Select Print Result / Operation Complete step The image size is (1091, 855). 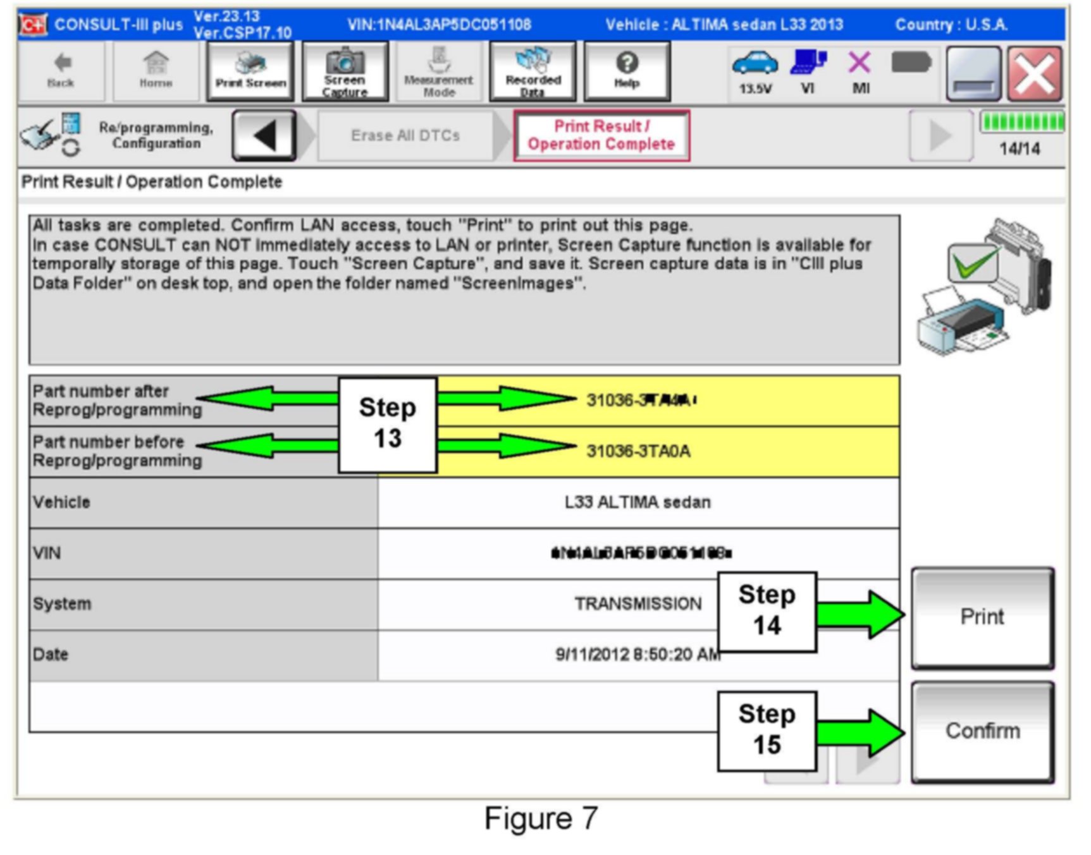click(x=601, y=136)
